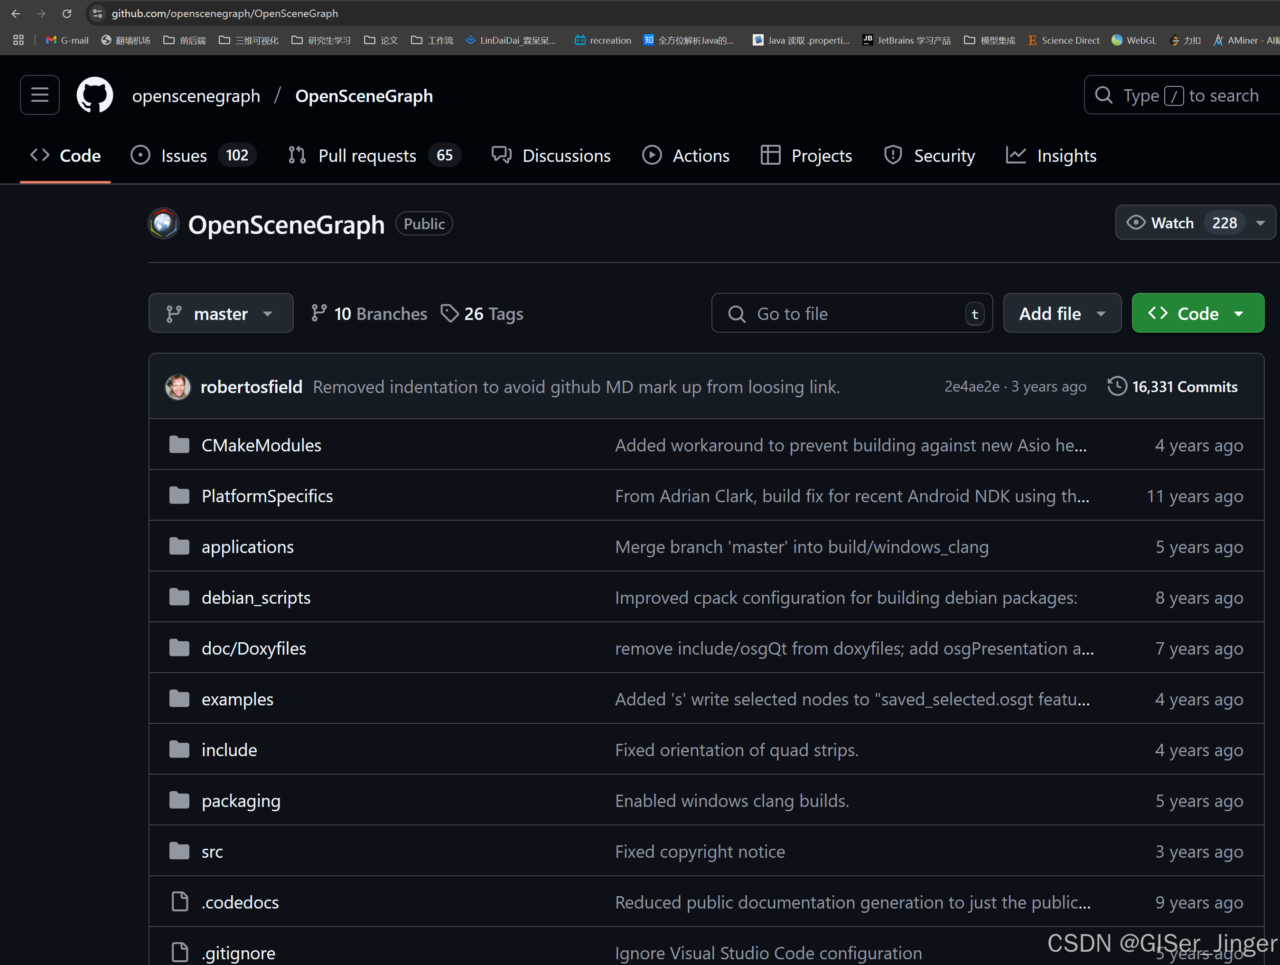Click the GitHub Octocat logo
The image size is (1280, 965).
coord(95,95)
